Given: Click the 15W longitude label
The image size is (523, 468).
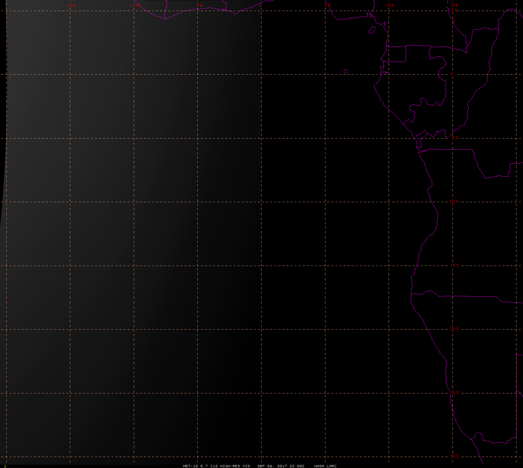Looking at the screenshot, I should 71,5.
